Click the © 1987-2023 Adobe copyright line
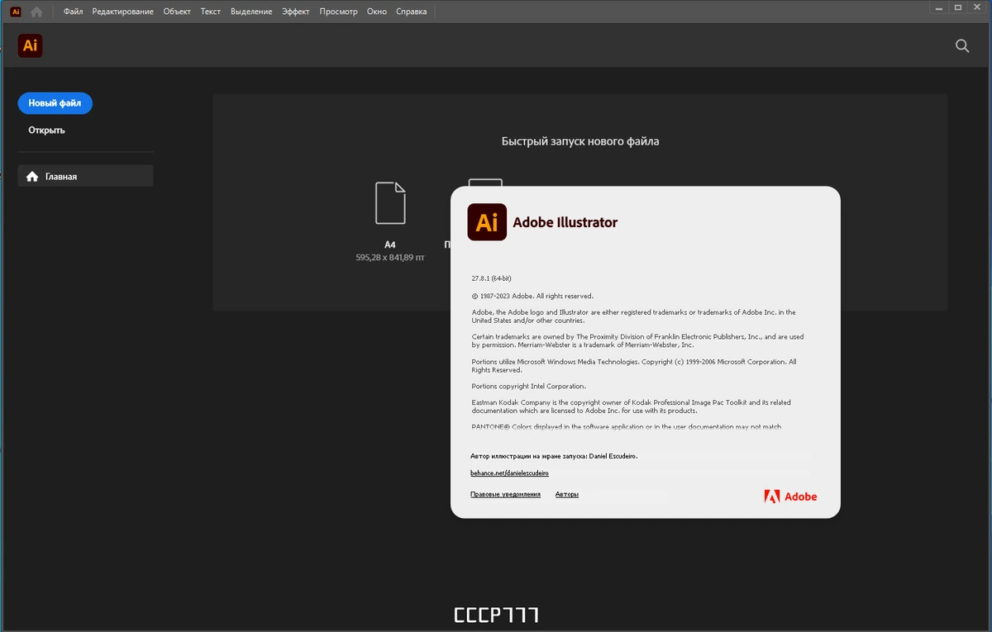Viewport: 992px width, 632px height. tap(532, 296)
